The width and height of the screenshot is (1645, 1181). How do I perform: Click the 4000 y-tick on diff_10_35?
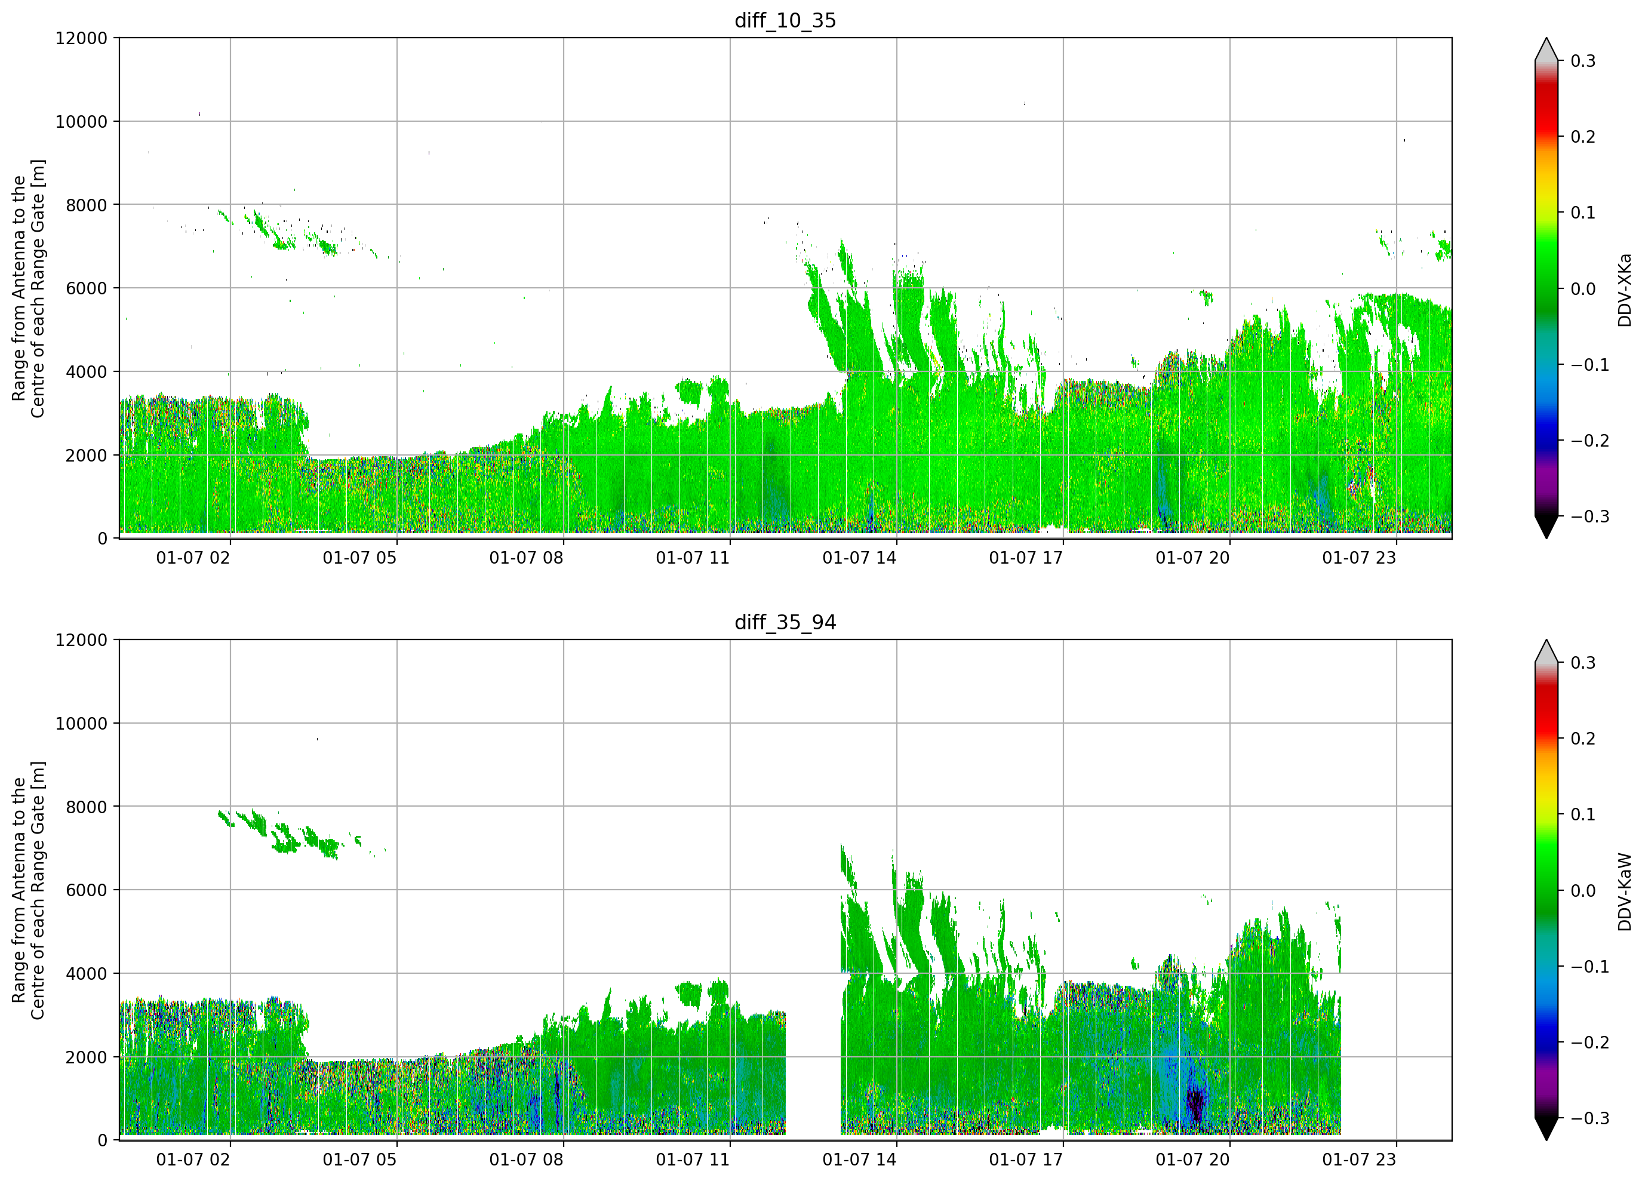coord(87,371)
